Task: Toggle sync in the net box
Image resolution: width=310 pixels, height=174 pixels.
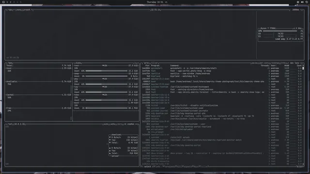Action: click(x=106, y=124)
